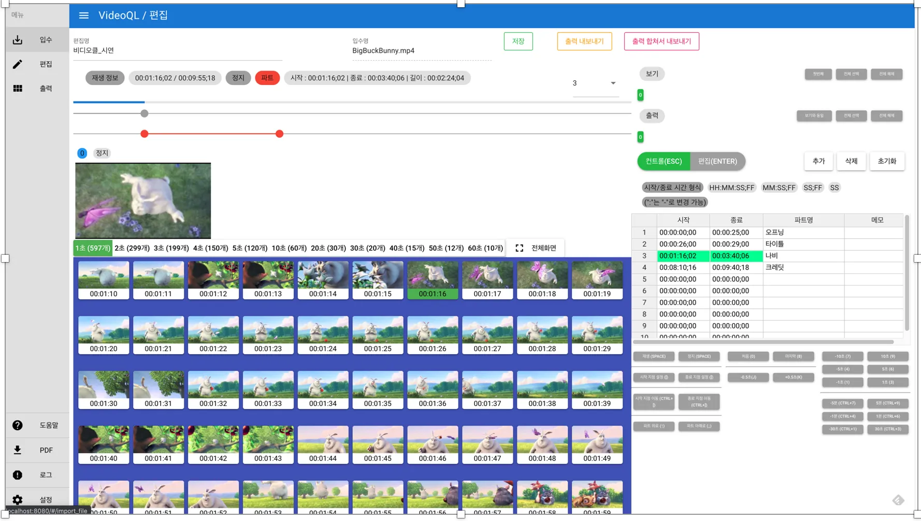Viewport: 921px width, 521px height.
Task: Open the hamburger menu next to VideoQL
Action: 83,16
